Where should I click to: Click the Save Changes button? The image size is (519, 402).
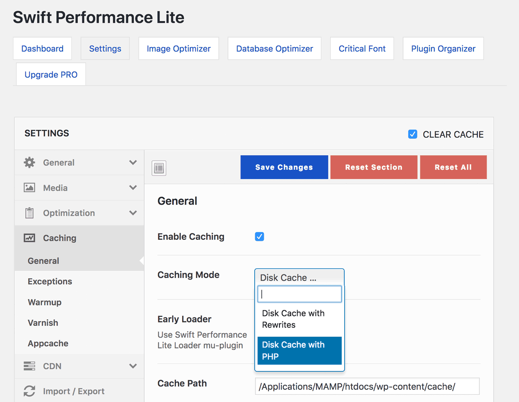pyautogui.click(x=284, y=167)
